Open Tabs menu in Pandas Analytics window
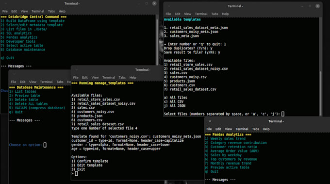This screenshot has height=184, width=330. tap(255, 129)
